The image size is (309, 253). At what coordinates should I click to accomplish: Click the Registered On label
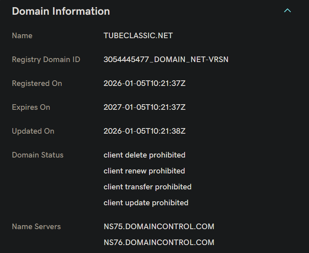pyautogui.click(x=37, y=84)
